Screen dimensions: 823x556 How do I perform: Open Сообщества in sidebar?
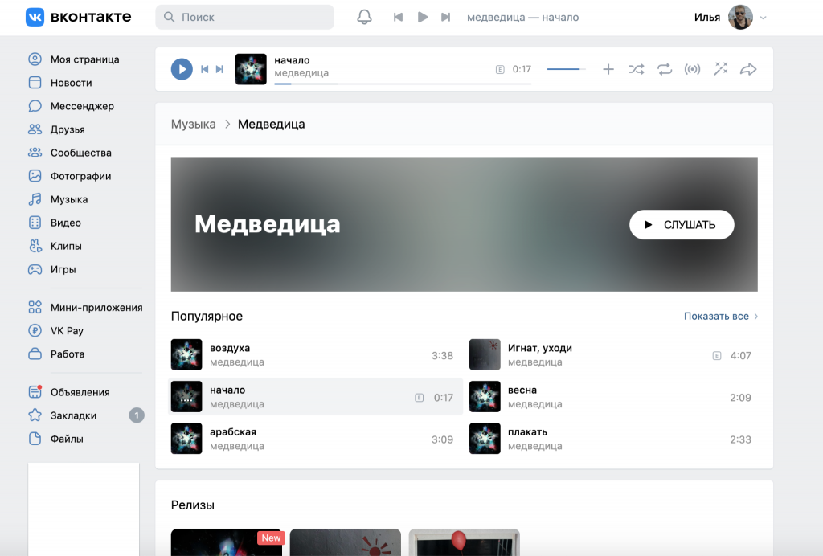click(x=70, y=153)
